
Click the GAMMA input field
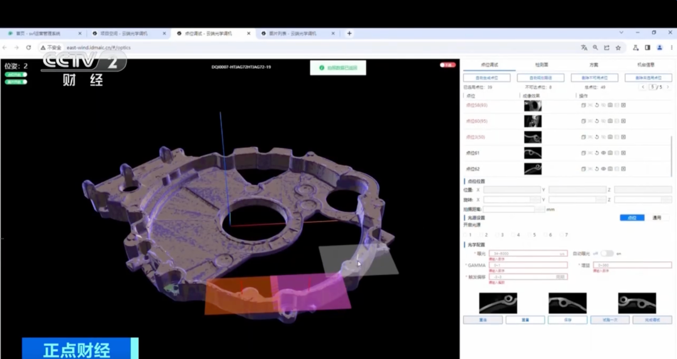point(530,265)
